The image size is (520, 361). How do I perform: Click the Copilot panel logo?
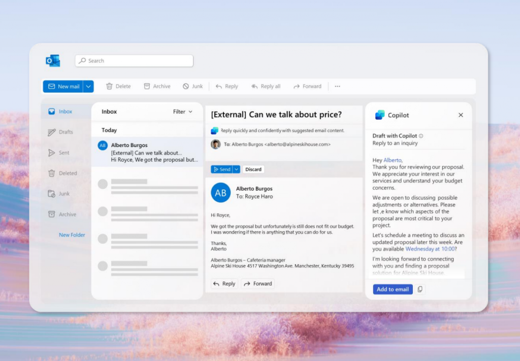(x=380, y=115)
